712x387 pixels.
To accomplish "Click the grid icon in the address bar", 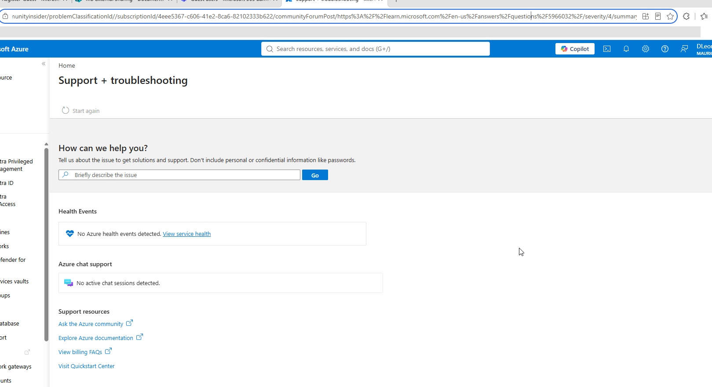I will click(646, 16).
